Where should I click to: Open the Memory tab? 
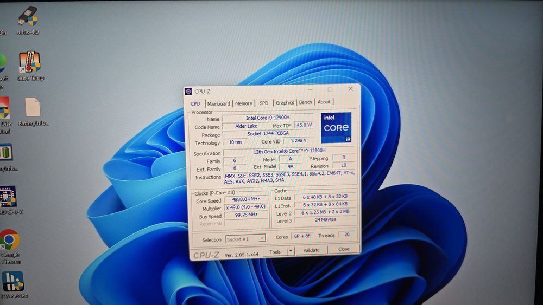pyautogui.click(x=244, y=103)
